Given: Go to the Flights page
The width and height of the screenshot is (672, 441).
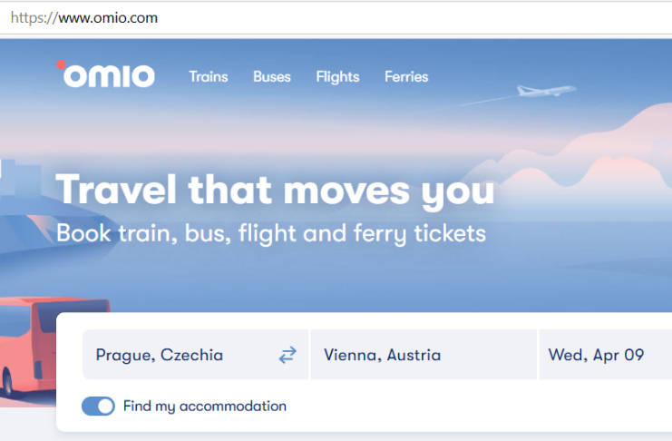Looking at the screenshot, I should point(337,77).
